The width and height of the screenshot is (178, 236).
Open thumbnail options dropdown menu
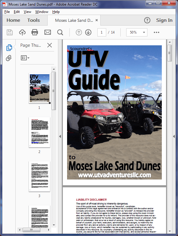(x=25, y=58)
